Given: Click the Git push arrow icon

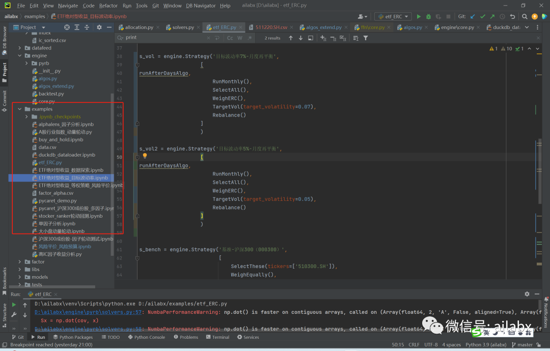Looking at the screenshot, I should click(492, 16).
